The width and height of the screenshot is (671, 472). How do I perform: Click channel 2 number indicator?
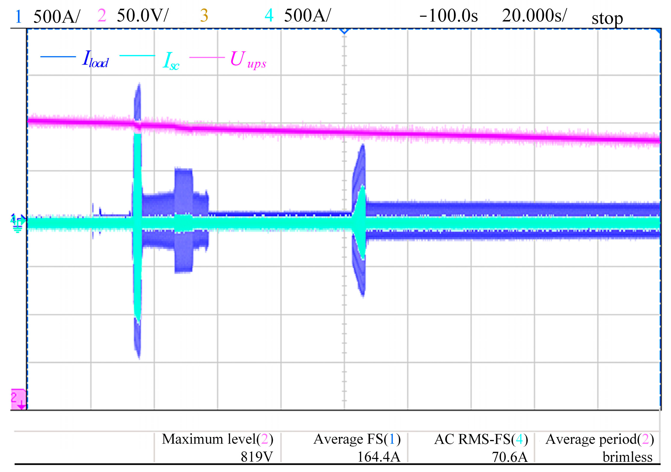pos(102,16)
